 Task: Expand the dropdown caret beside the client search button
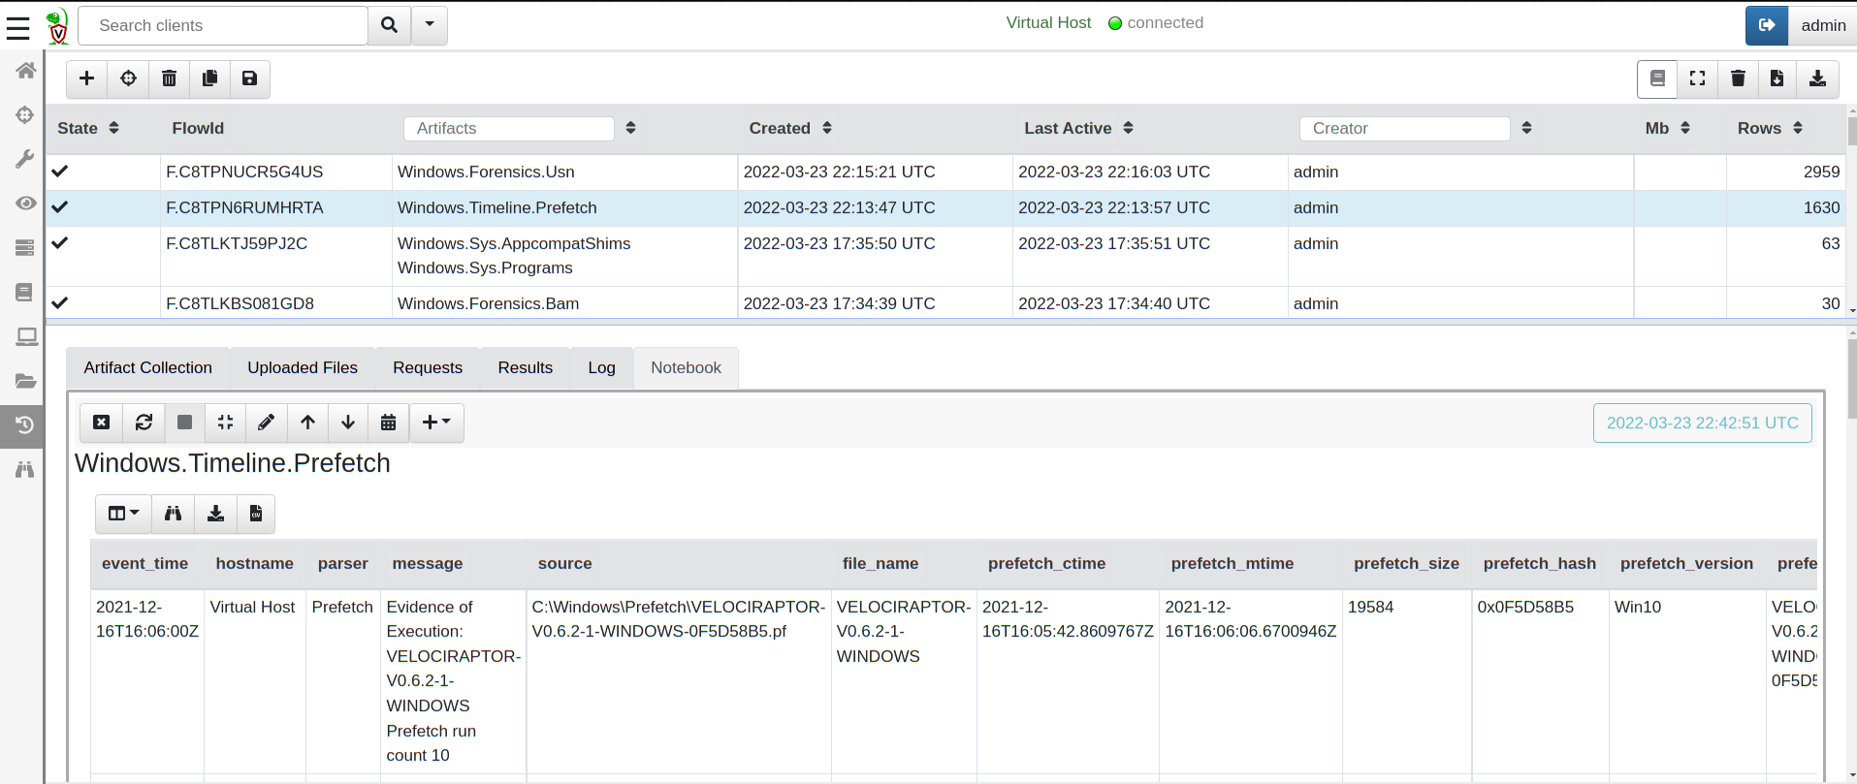coord(430,25)
